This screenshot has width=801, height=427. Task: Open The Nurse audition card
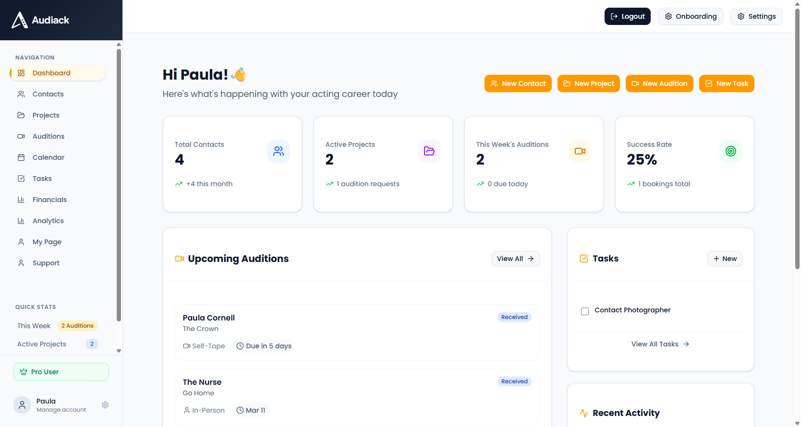[x=357, y=396]
